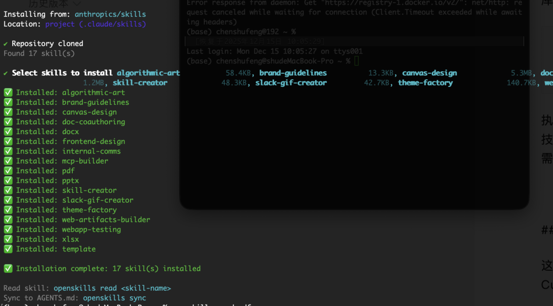
Task: Click the chenshufeng@shudeMacBook-Pro prompt in front terminal
Action: [268, 61]
